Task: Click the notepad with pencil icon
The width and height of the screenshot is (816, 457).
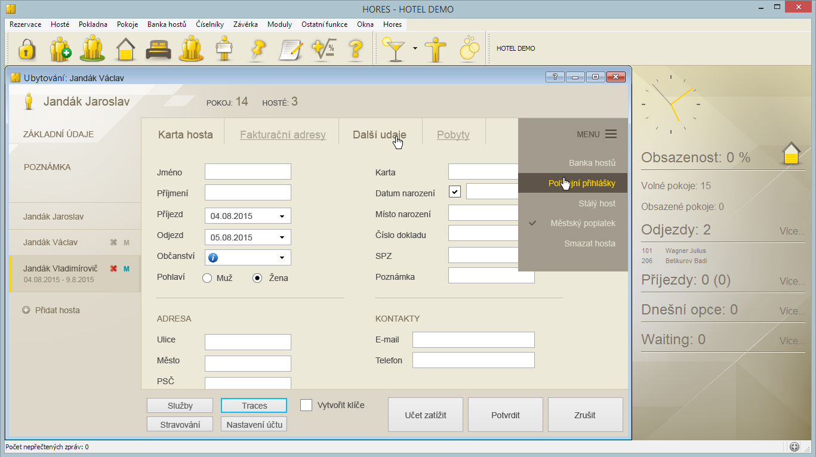Action: click(x=291, y=49)
